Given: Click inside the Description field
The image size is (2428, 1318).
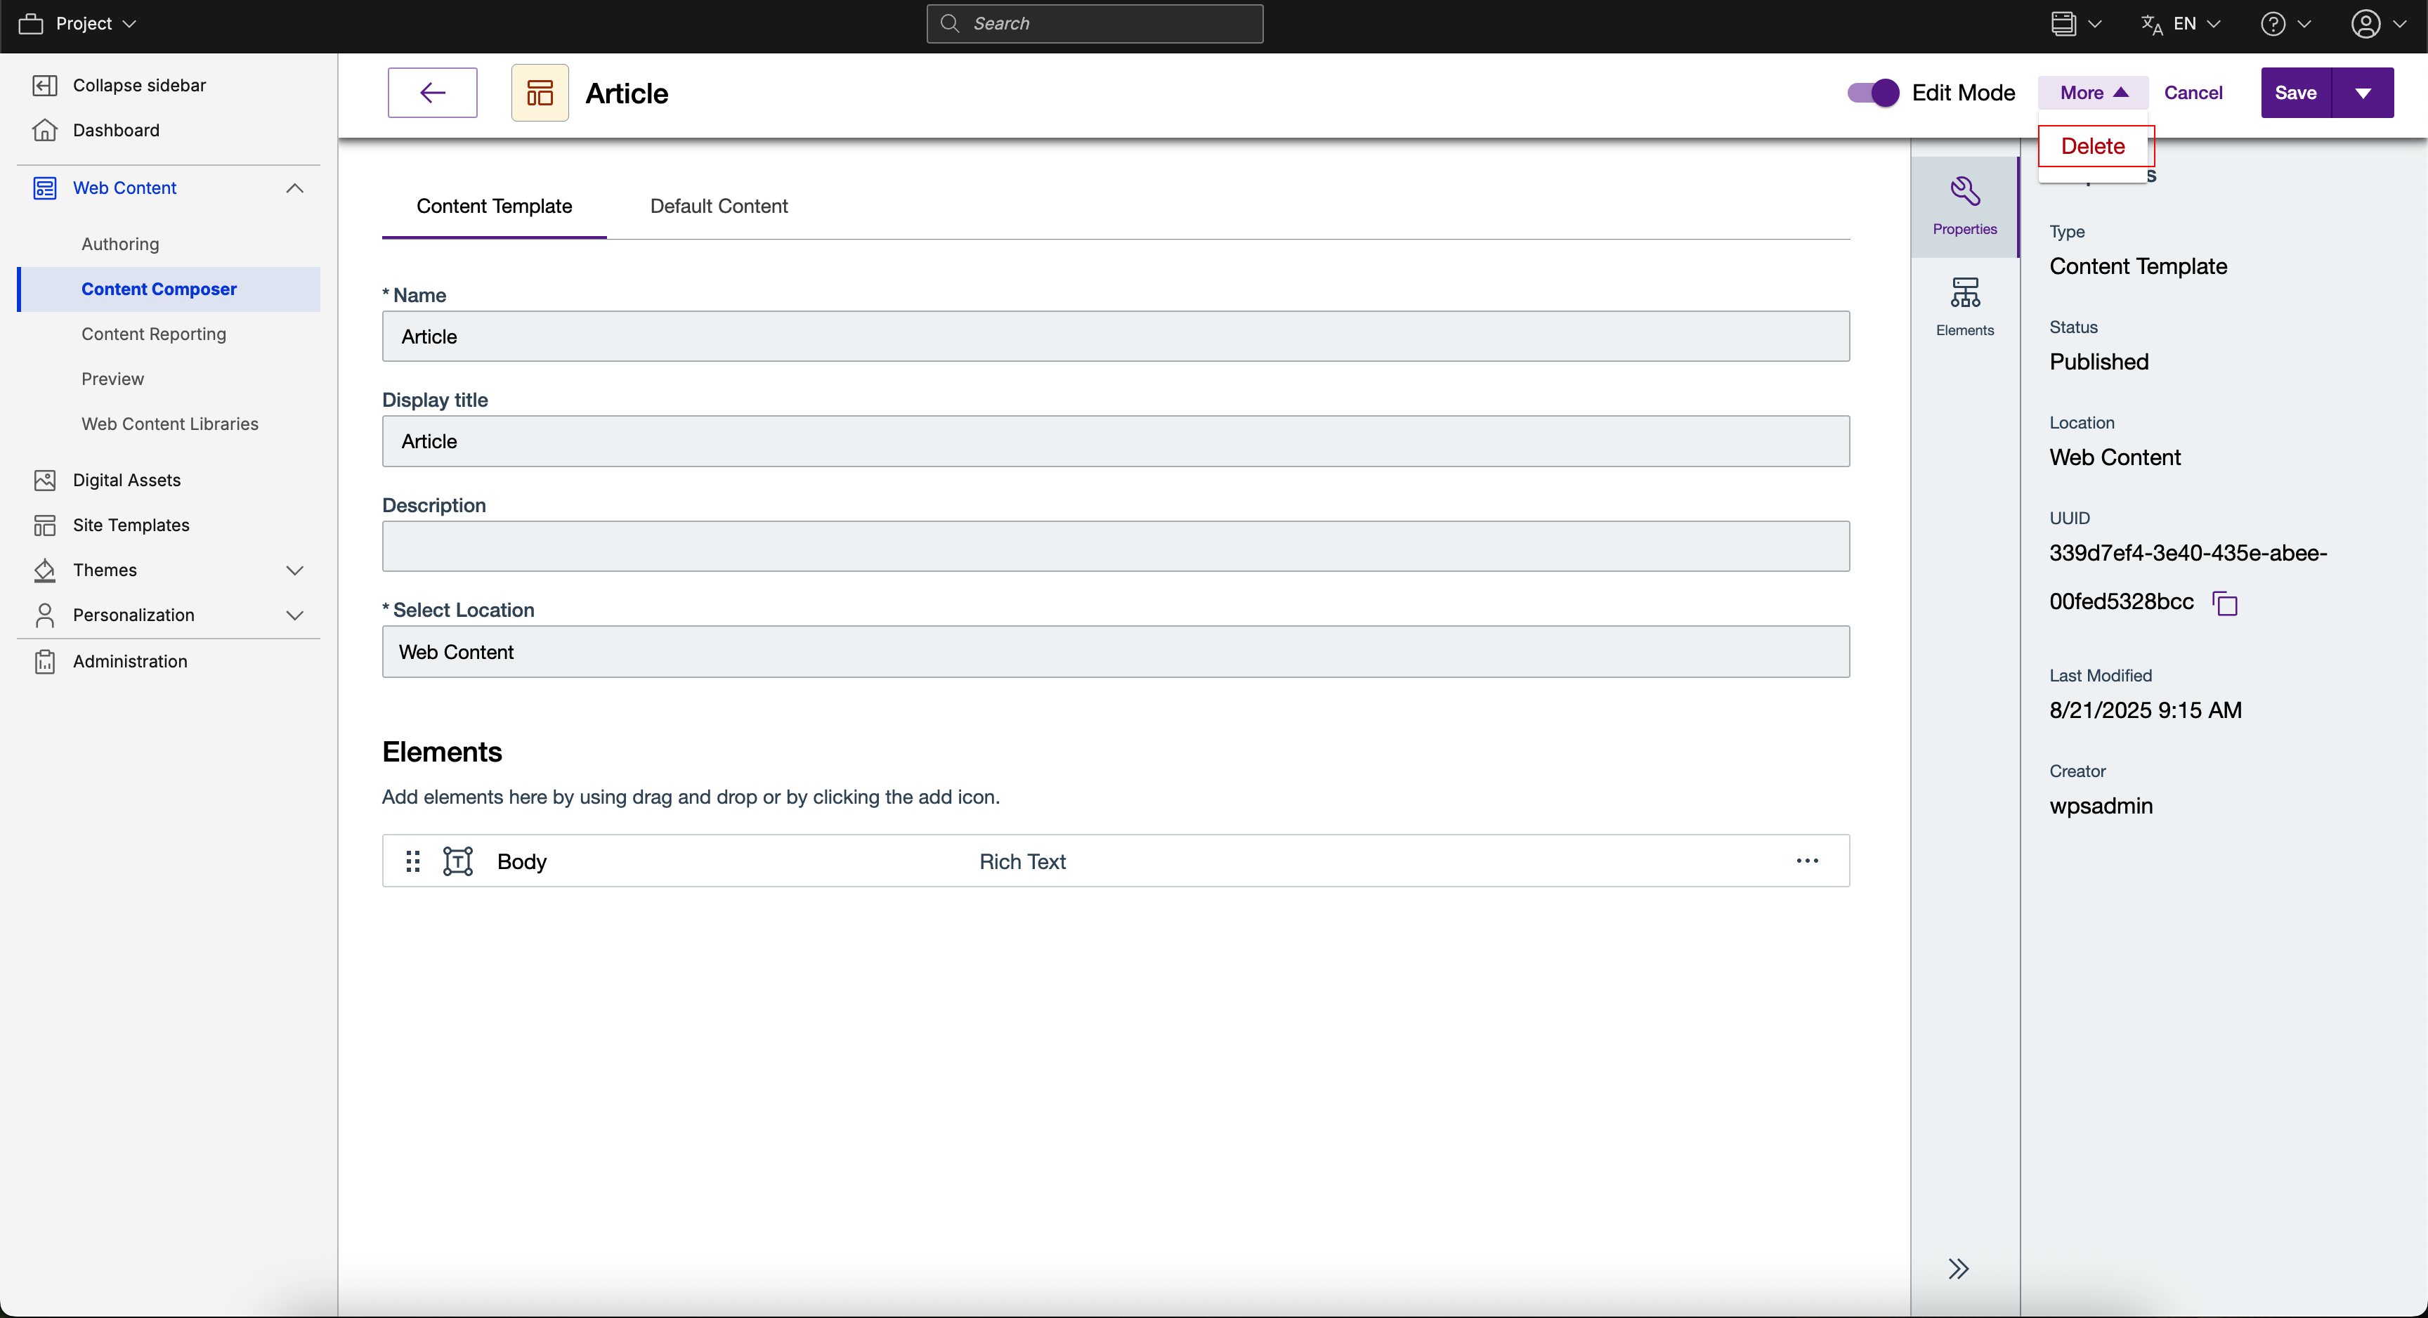Looking at the screenshot, I should 1112,546.
